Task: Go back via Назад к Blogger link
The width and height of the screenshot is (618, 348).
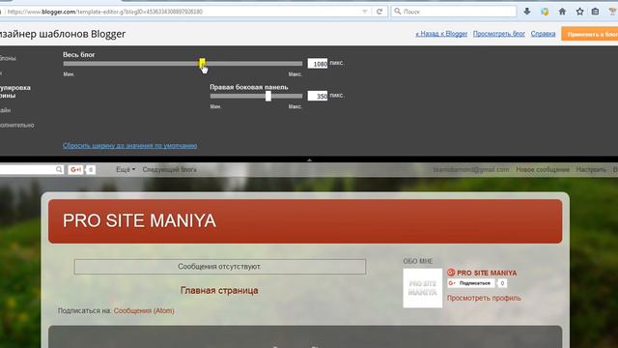Action: pyautogui.click(x=441, y=34)
